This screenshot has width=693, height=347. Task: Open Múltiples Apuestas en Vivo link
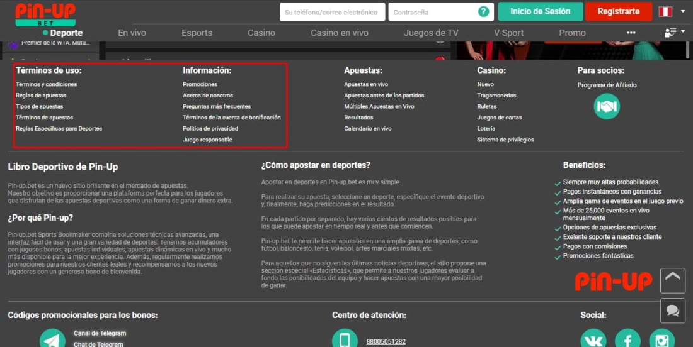[x=379, y=106]
